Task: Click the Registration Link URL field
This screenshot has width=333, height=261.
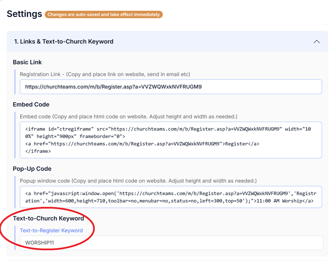Action: coord(171,87)
